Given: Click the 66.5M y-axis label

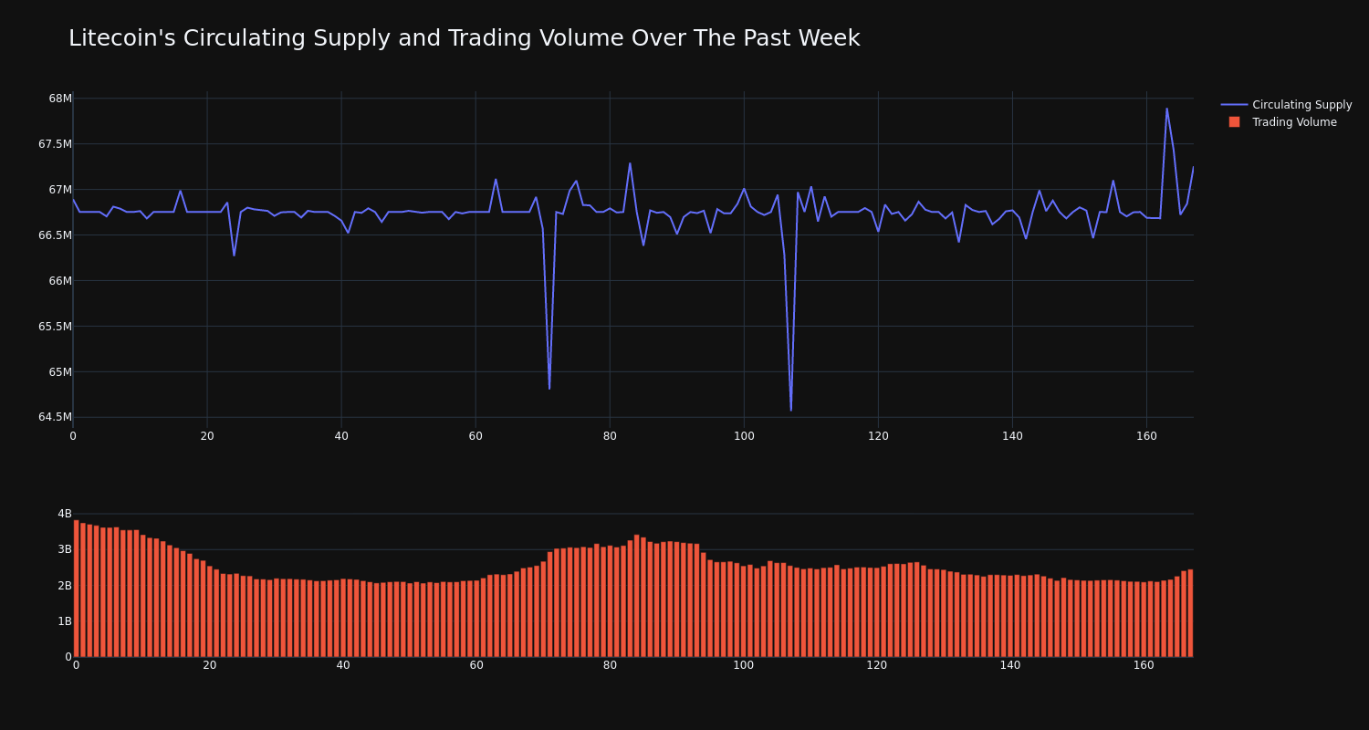Looking at the screenshot, I should click(x=55, y=235).
